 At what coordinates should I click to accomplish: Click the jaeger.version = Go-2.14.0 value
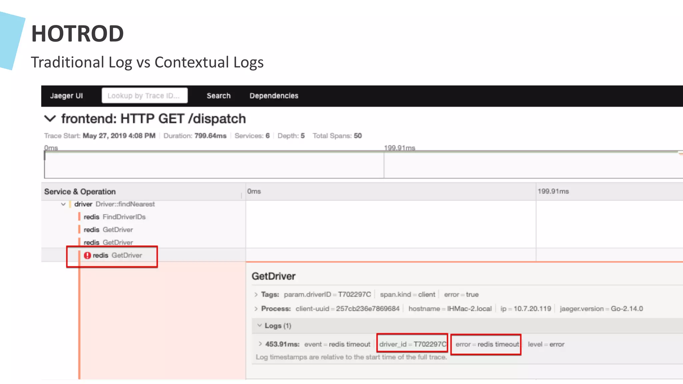pyautogui.click(x=601, y=309)
